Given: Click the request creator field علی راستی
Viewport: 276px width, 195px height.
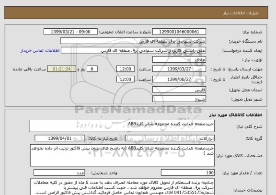Looking at the screenshot, I should pyautogui.click(x=133, y=50).
